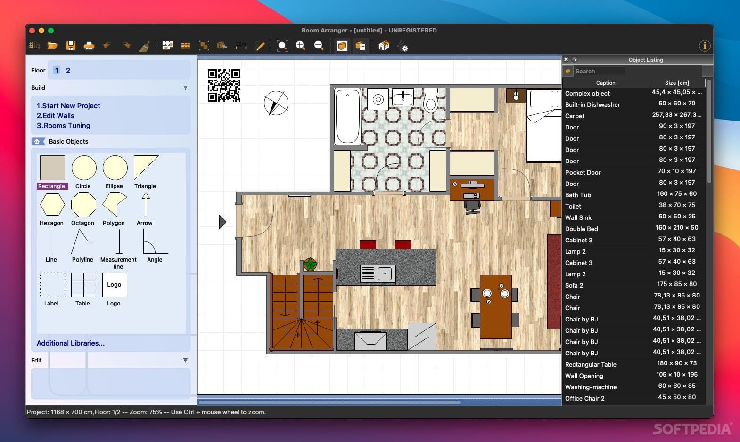Expand the Edit section arrow
This screenshot has width=740, height=442.
point(185,360)
